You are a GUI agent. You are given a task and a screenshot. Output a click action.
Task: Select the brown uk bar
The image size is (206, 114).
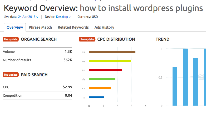[112, 52]
